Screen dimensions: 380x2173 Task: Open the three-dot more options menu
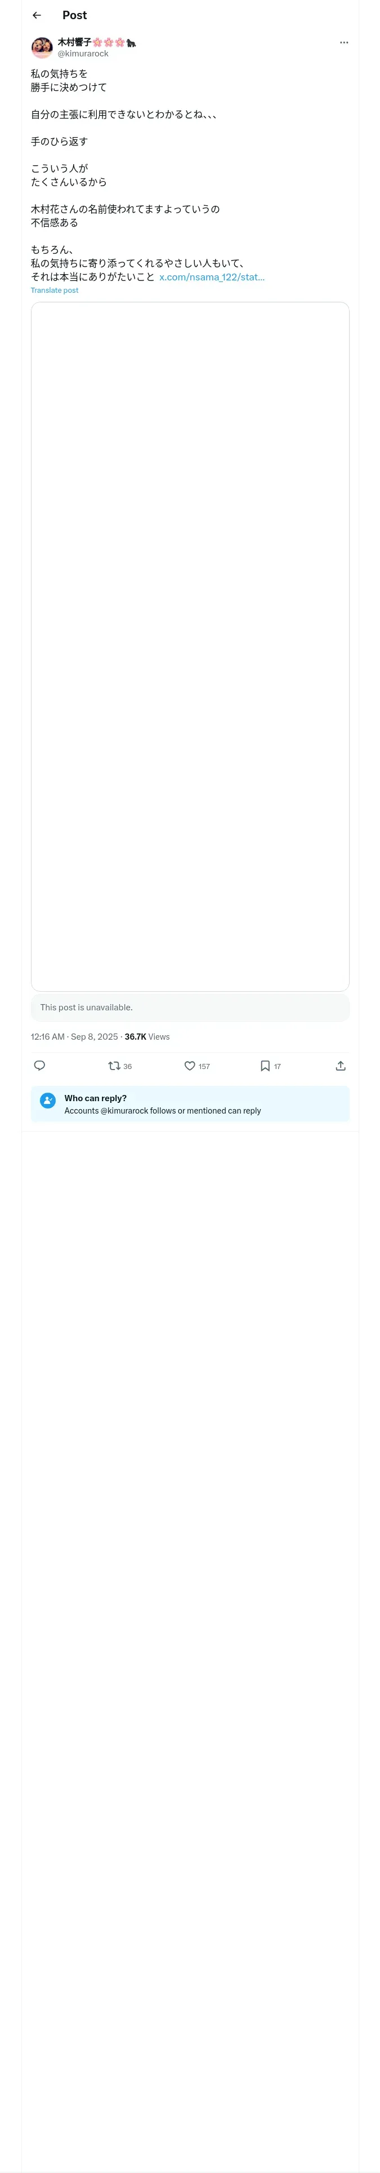pos(344,42)
